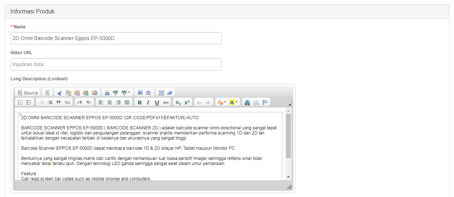Run the spell check ABC icon
Image resolution: width=454 pixels, height=197 pixels.
116,93
